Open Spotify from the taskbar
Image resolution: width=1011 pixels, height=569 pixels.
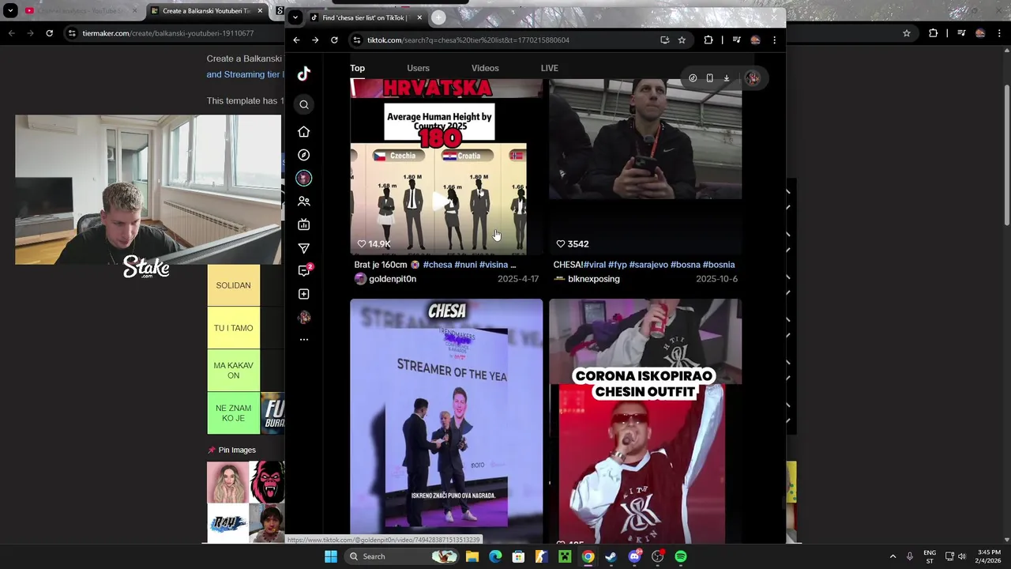pyautogui.click(x=681, y=556)
